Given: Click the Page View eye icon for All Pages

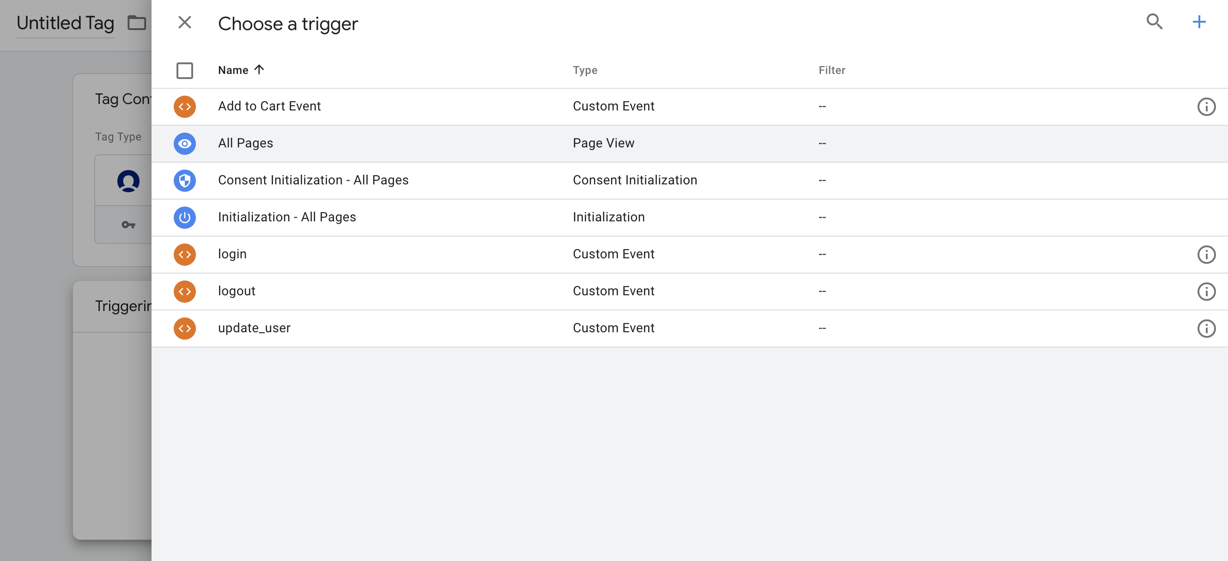Looking at the screenshot, I should click(184, 143).
